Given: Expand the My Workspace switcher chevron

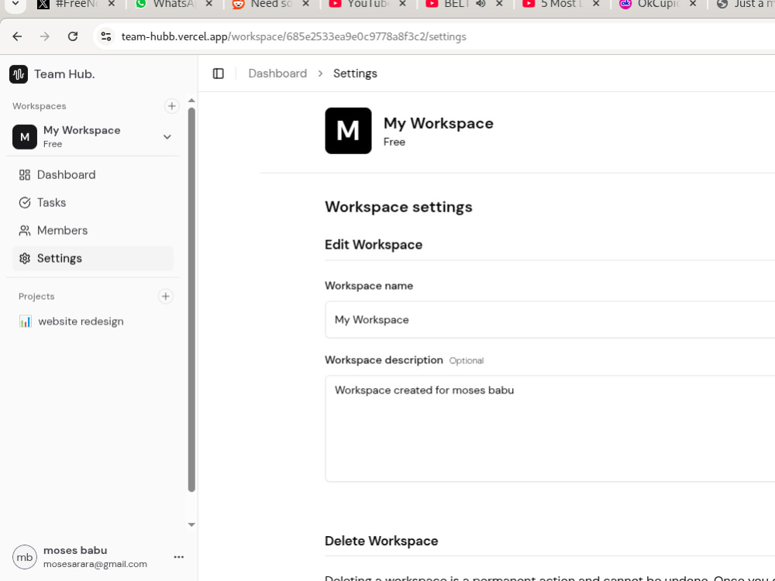Looking at the screenshot, I should (x=167, y=137).
